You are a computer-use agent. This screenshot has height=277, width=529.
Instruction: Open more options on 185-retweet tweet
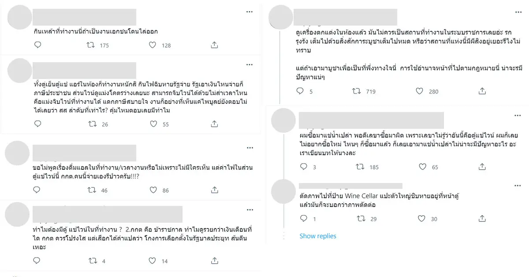518,115
